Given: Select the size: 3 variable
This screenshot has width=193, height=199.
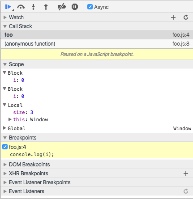Looking at the screenshot, I should tap(23, 112).
